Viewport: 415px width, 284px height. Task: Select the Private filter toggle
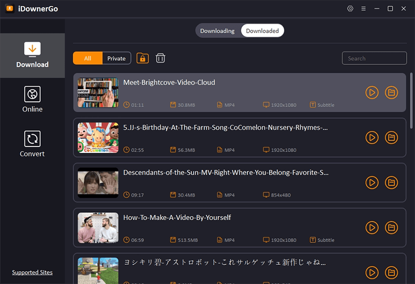pos(116,58)
